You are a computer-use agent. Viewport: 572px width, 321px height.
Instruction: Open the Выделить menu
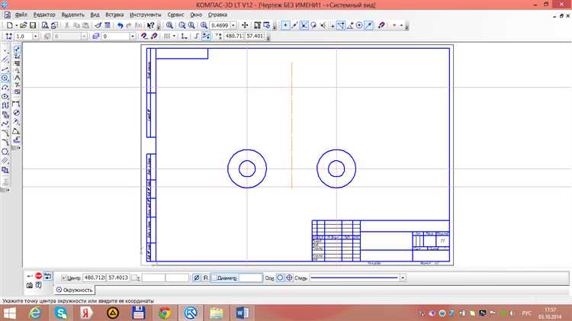(72, 15)
